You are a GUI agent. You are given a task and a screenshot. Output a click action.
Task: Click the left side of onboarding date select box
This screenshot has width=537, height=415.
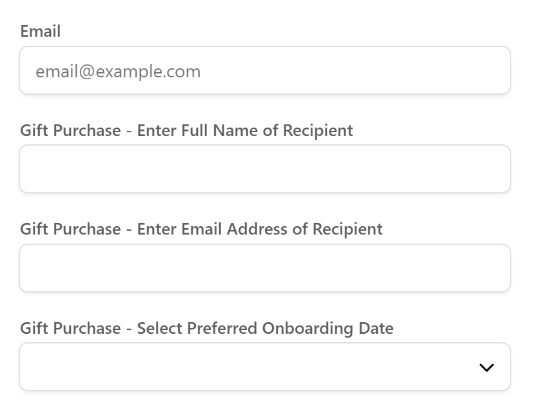coord(64,367)
